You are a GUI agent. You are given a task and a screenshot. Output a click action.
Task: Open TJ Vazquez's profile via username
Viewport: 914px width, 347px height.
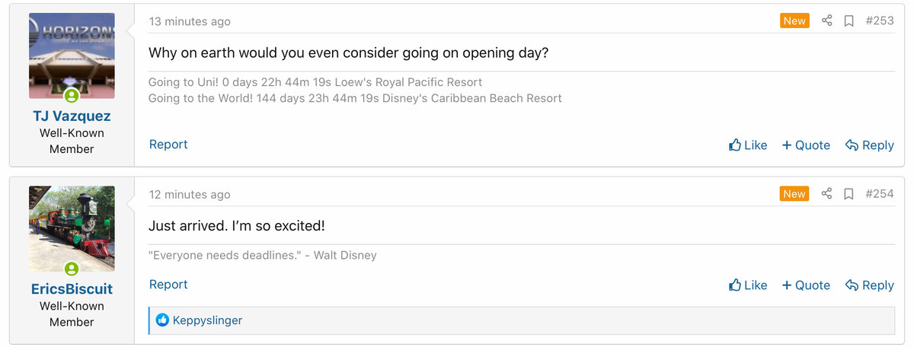click(x=72, y=116)
